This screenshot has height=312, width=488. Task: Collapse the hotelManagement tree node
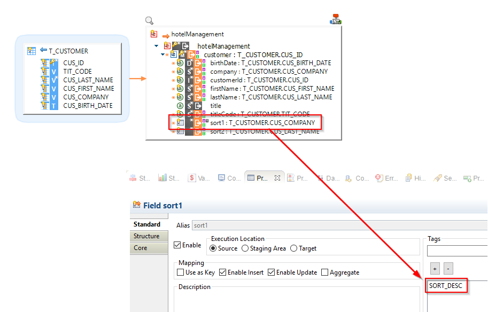coord(156,46)
